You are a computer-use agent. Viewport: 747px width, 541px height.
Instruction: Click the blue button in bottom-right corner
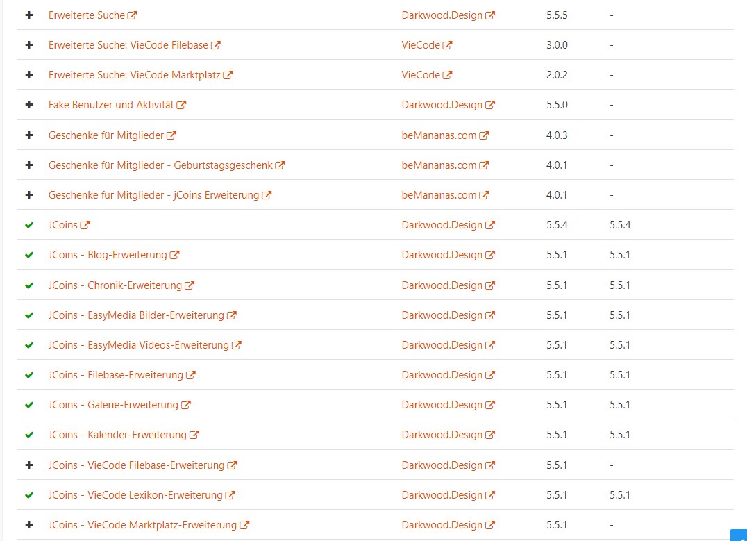tap(739, 535)
